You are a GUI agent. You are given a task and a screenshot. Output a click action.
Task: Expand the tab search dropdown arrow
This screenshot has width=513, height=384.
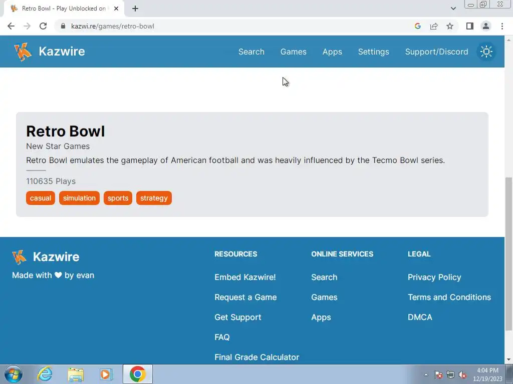[453, 8]
